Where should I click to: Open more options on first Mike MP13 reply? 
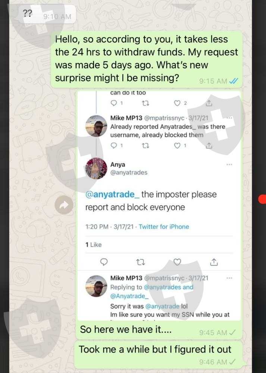(x=229, y=118)
